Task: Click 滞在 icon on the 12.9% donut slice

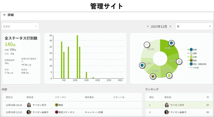Action: pos(142,65)
